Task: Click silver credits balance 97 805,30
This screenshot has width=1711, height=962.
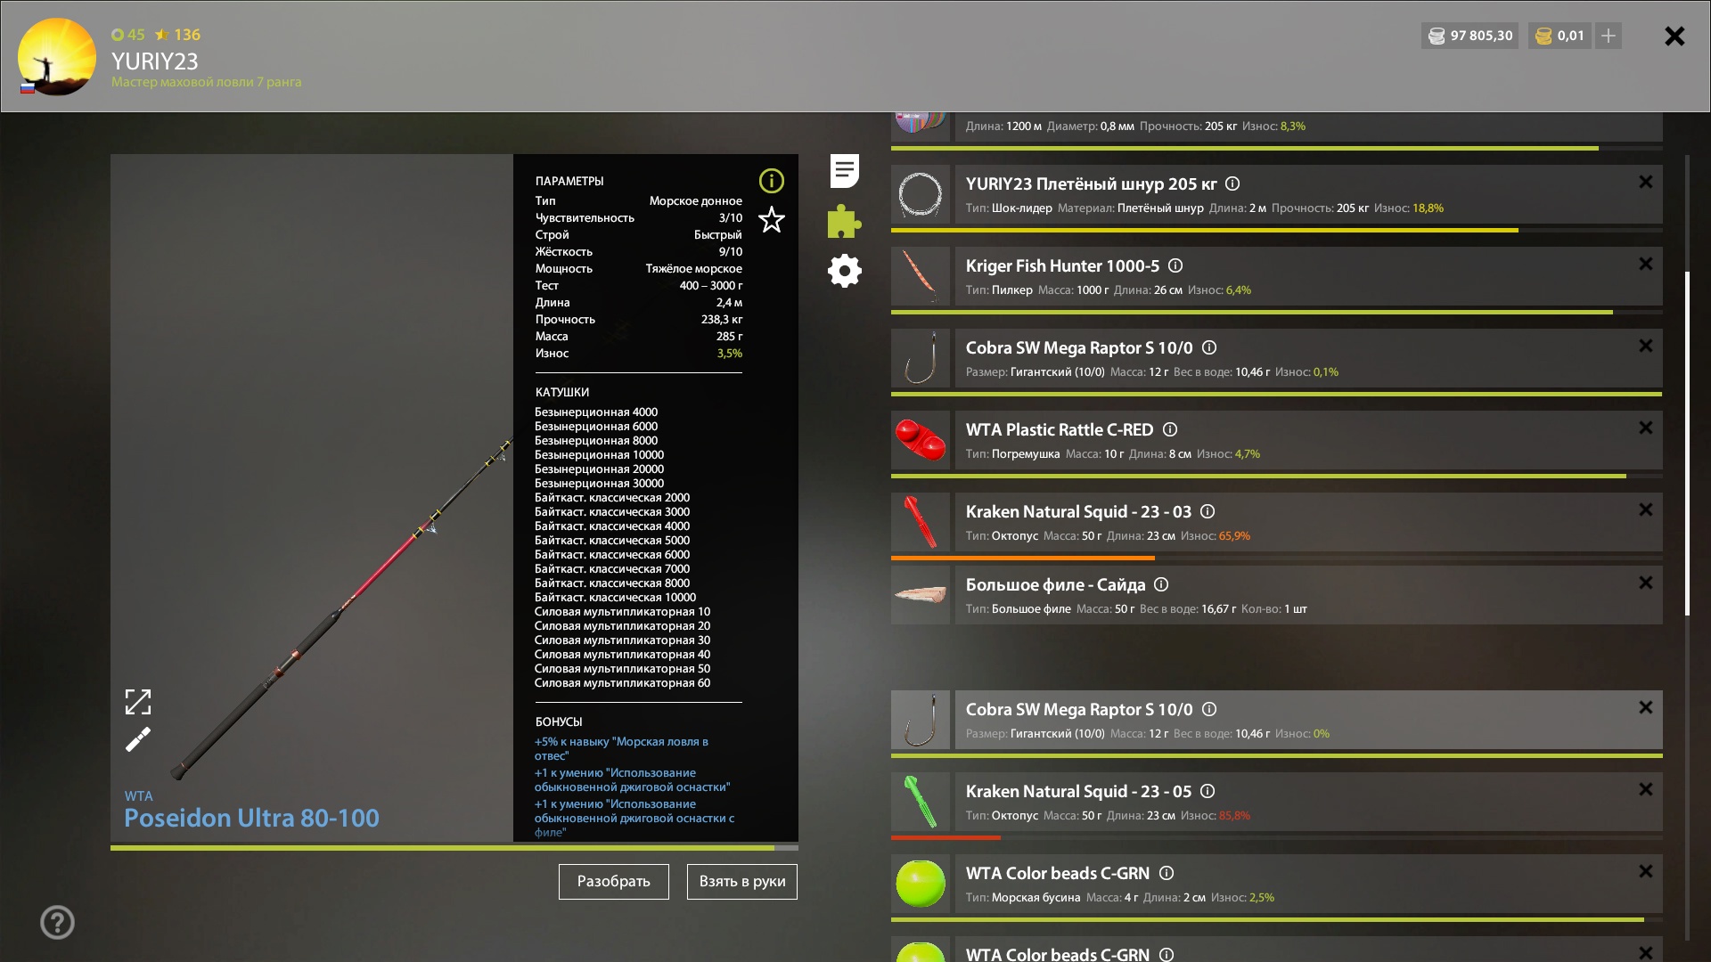Action: (1469, 36)
